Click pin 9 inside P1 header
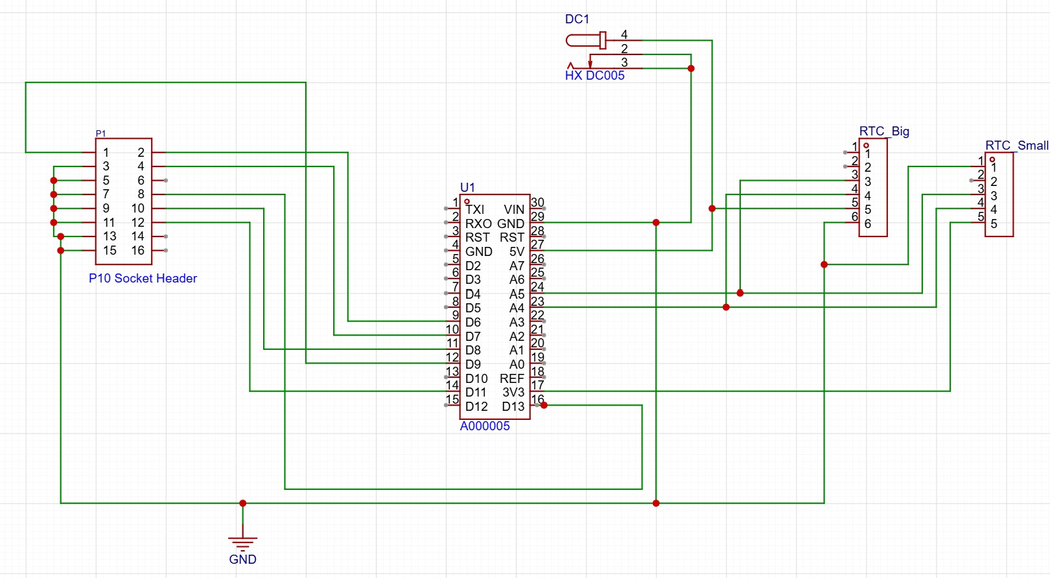The width and height of the screenshot is (1050, 578). pyautogui.click(x=106, y=209)
